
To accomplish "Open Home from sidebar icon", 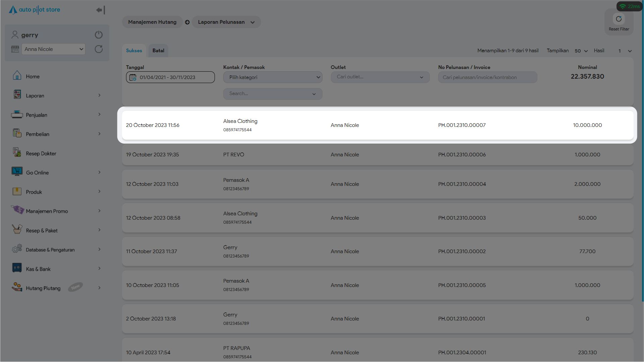I will [x=17, y=76].
